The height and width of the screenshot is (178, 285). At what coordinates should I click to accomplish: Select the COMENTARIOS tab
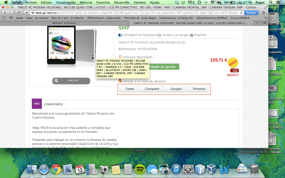tap(53, 104)
